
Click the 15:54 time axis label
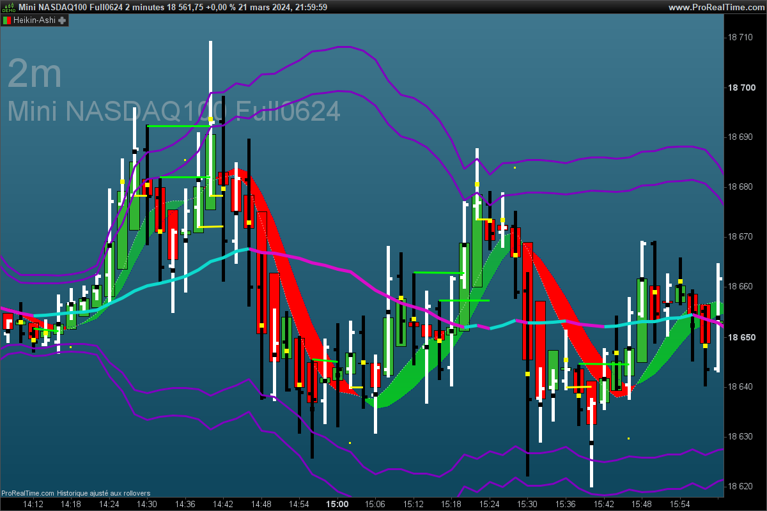[680, 504]
